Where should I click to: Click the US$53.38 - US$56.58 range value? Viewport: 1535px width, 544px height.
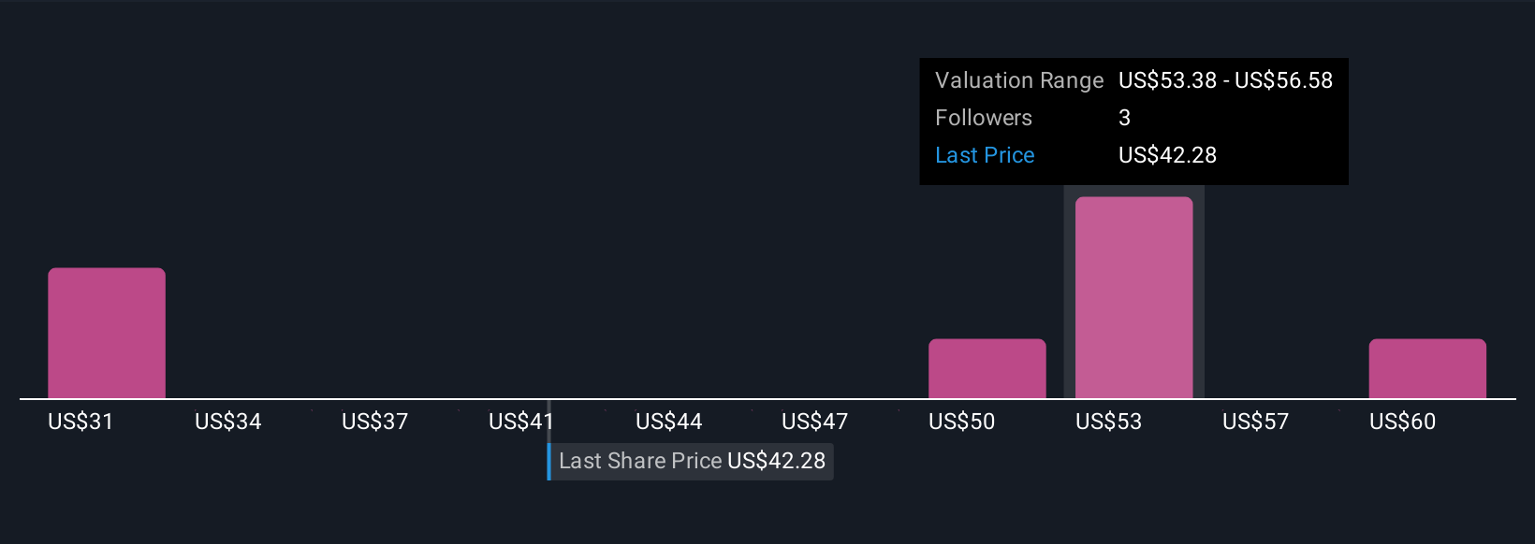1225,80
